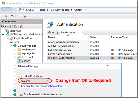Screen dimensions: 138x98
Task: Expand the arrow after CertSrv in breadcrumb
Action: click(85, 10)
